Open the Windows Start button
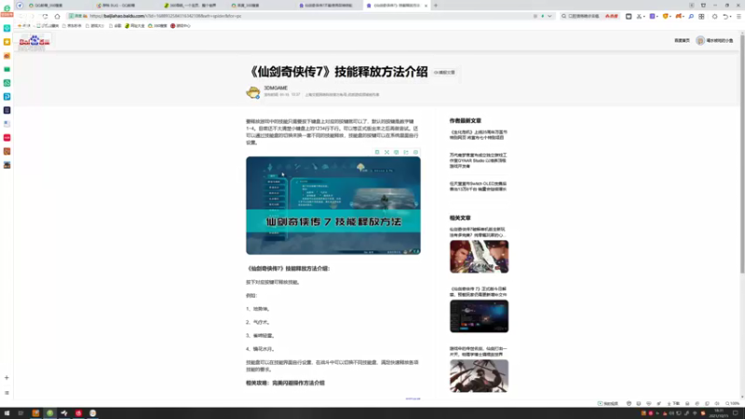 [x=7, y=413]
